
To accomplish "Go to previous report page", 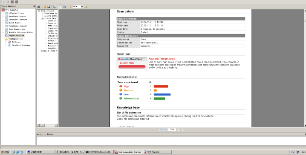I will (165, 129).
